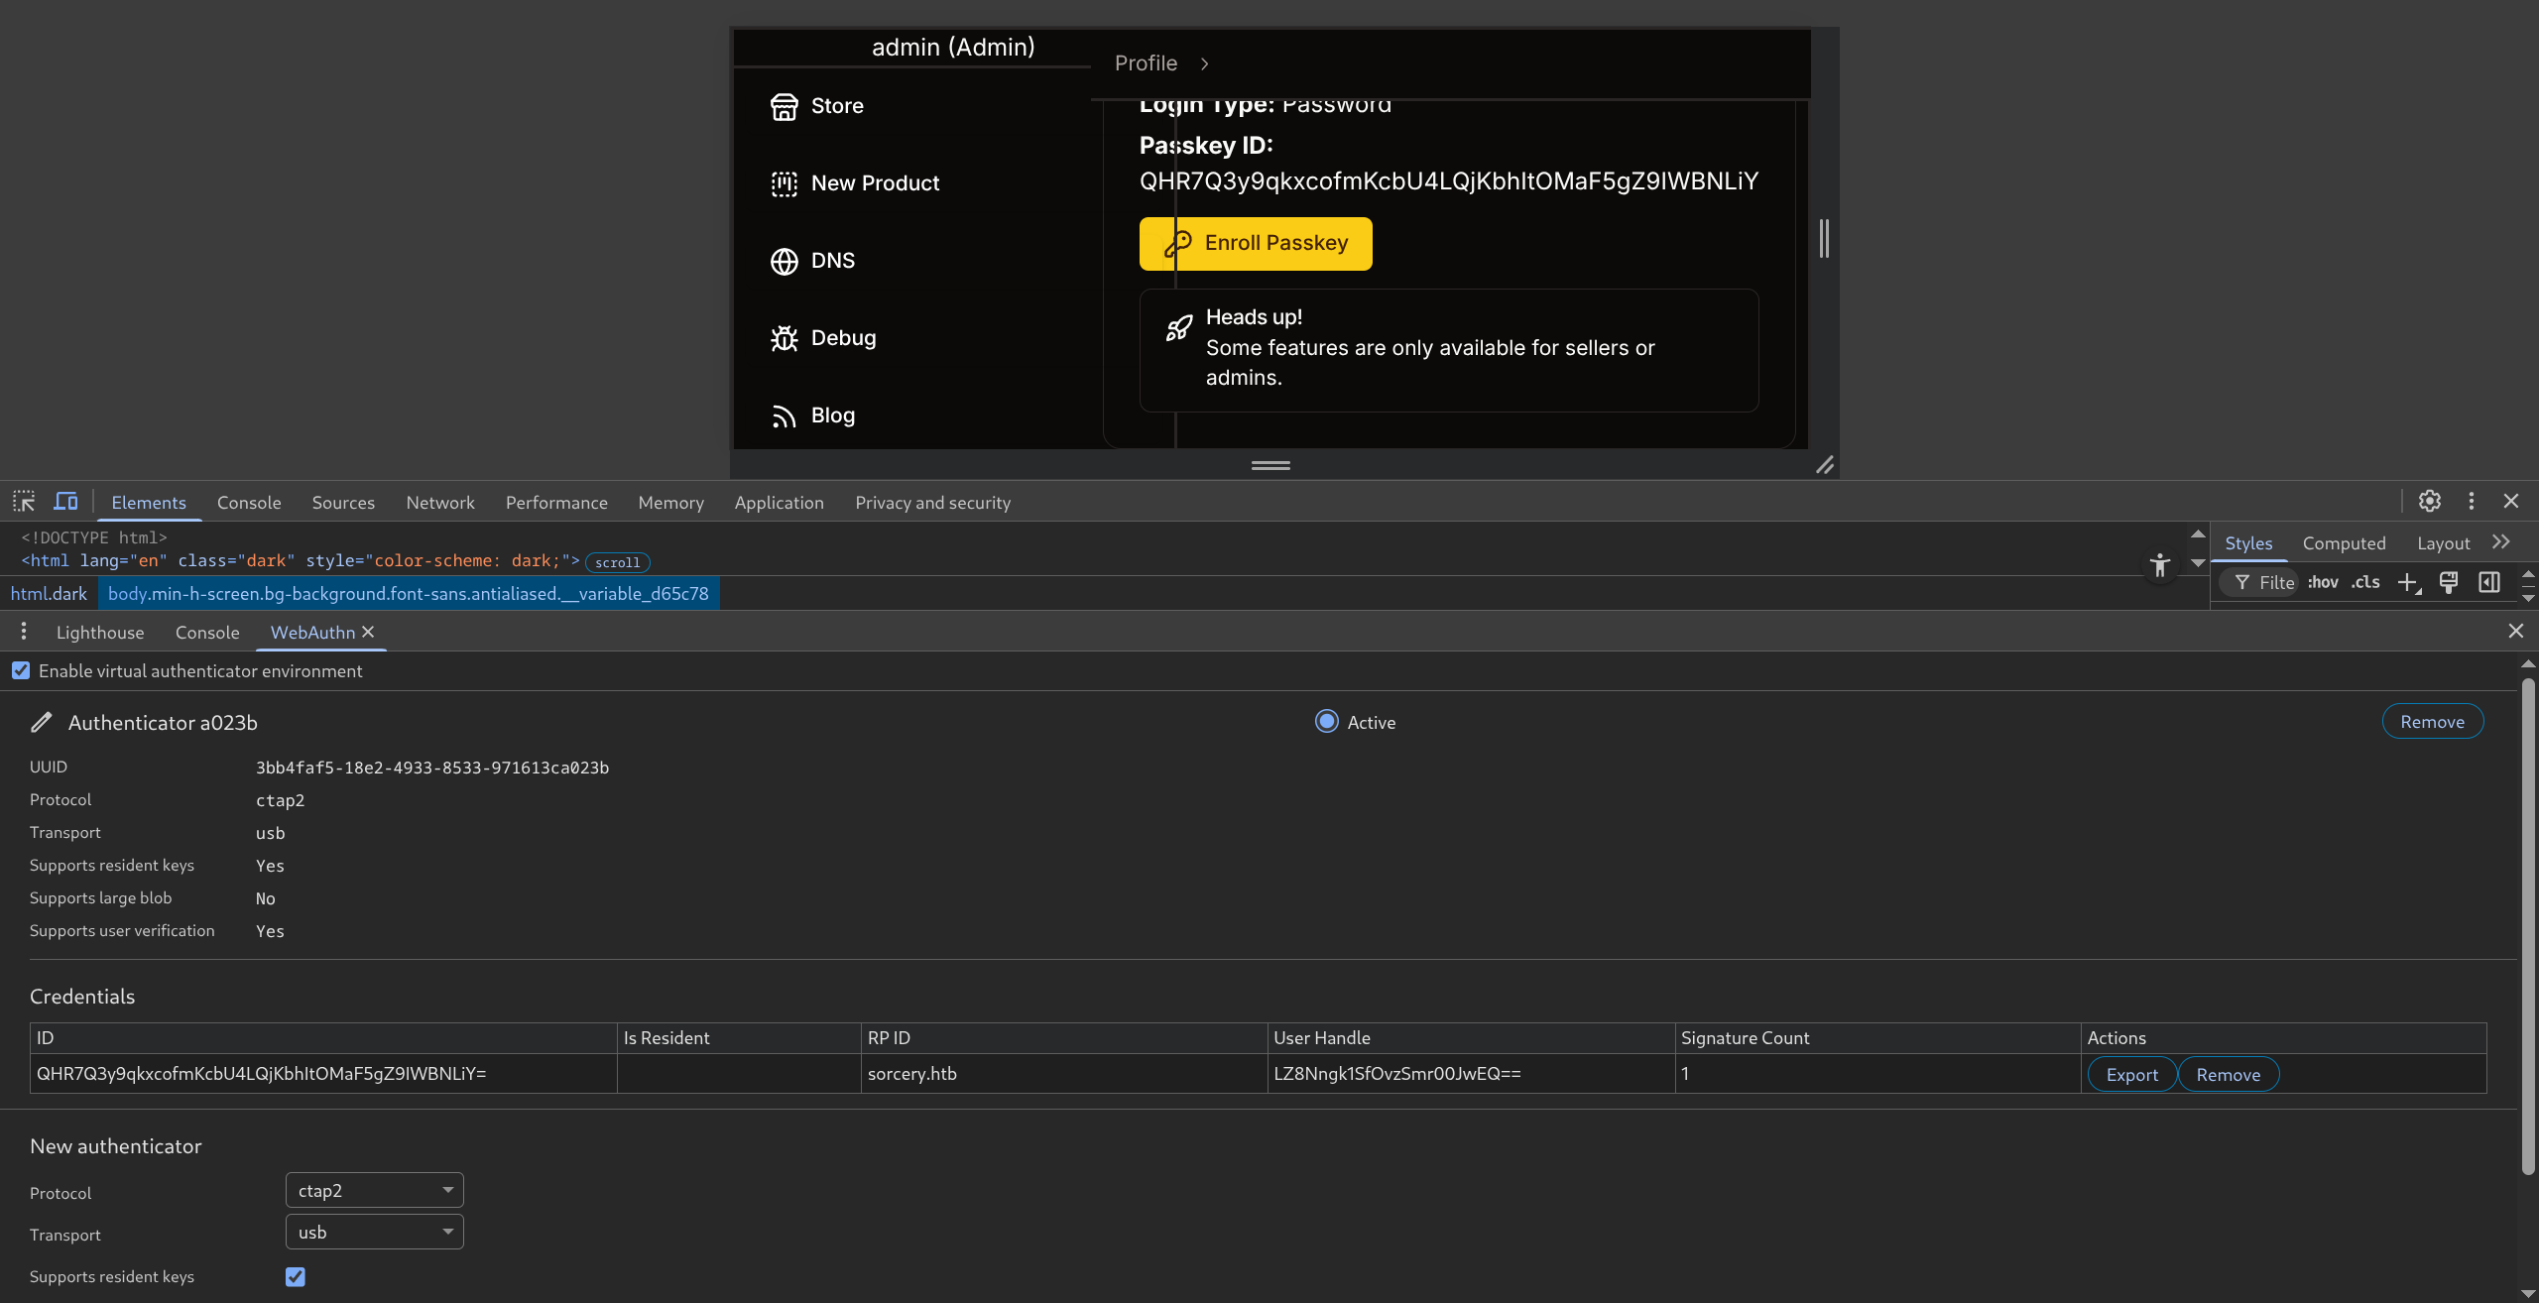Click the inspect element picker icon
This screenshot has width=2539, height=1303.
tap(24, 501)
